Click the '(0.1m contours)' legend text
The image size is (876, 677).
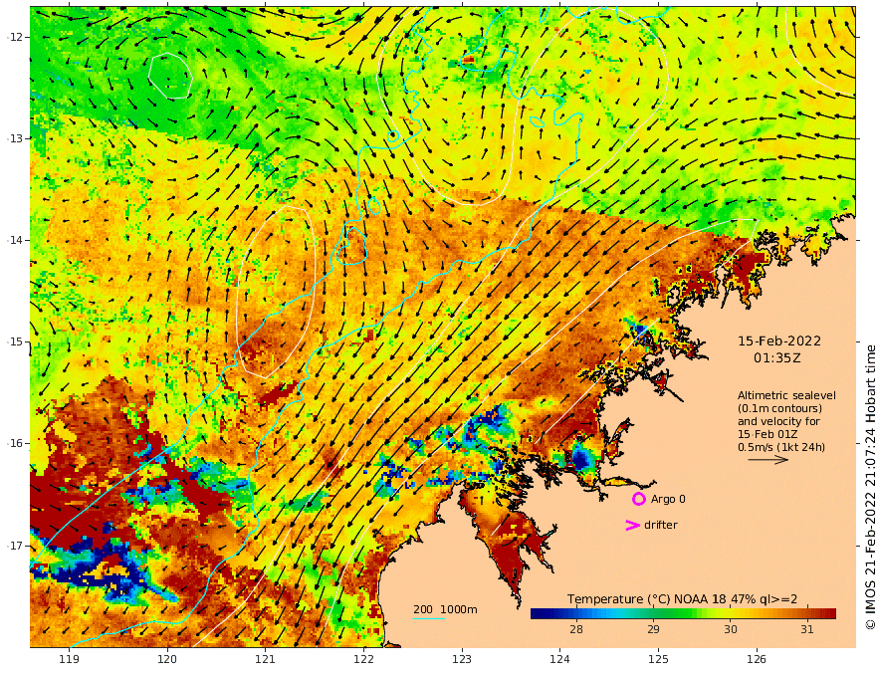pos(779,408)
